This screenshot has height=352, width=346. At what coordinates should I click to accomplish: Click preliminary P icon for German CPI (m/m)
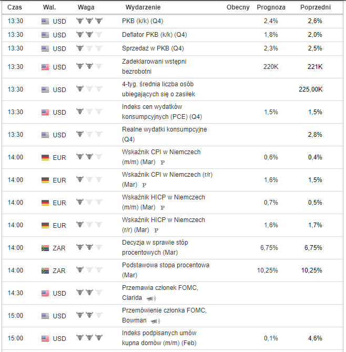point(162,163)
